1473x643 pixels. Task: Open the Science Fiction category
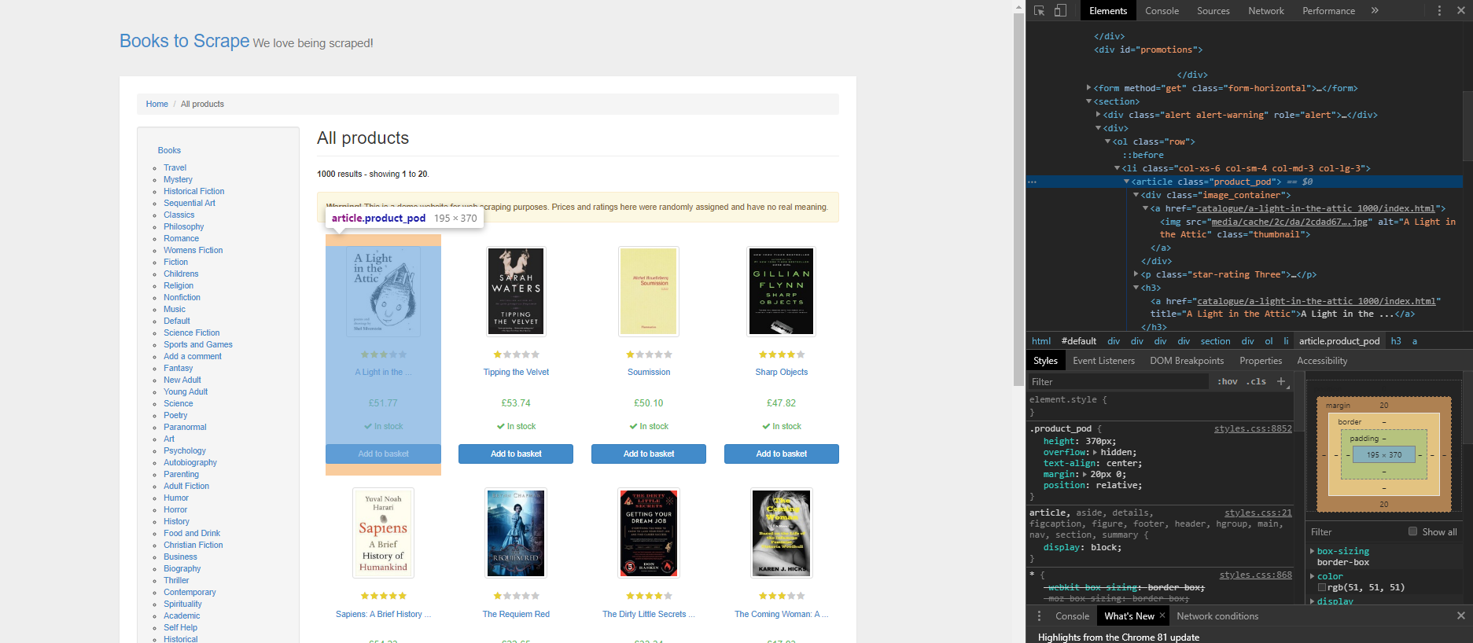191,333
